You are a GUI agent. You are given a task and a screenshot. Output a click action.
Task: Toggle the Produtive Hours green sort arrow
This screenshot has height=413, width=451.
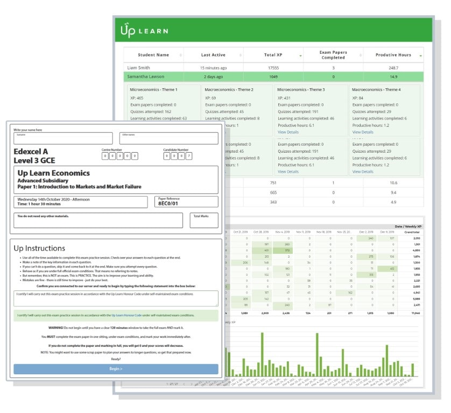click(420, 55)
